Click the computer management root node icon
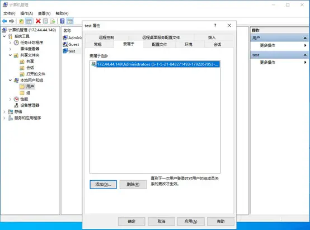 pyautogui.click(x=4, y=30)
